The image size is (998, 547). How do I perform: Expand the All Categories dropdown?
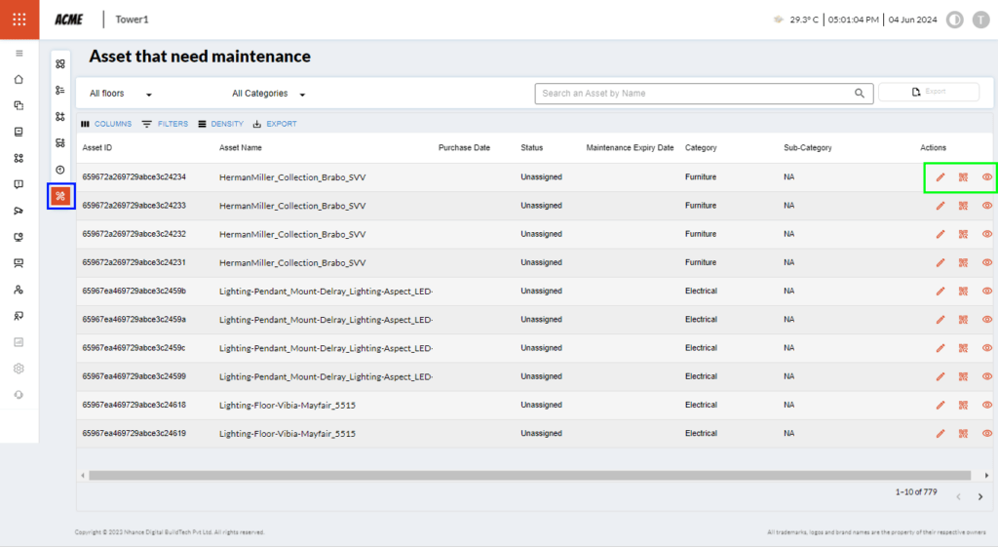(269, 95)
